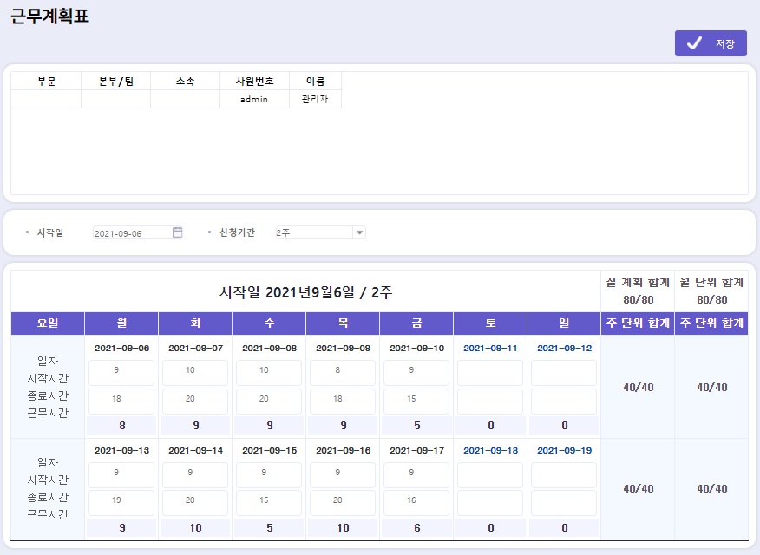Click the 월 단위 합계 80/80 cell

[x=711, y=291]
